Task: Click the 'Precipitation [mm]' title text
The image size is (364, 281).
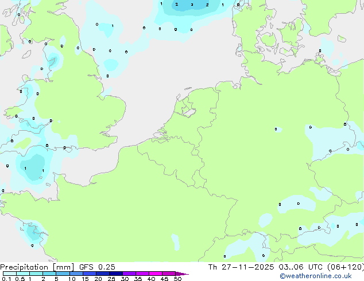Action: [x=37, y=267]
